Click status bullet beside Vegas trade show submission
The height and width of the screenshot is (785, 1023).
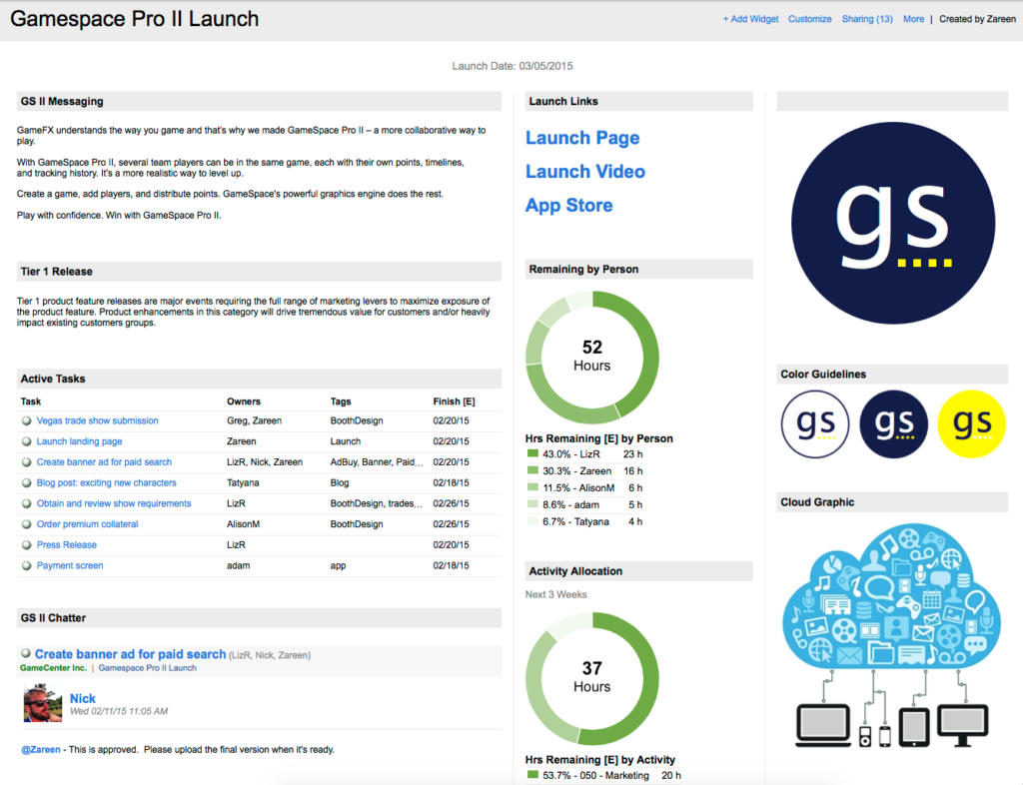click(27, 421)
